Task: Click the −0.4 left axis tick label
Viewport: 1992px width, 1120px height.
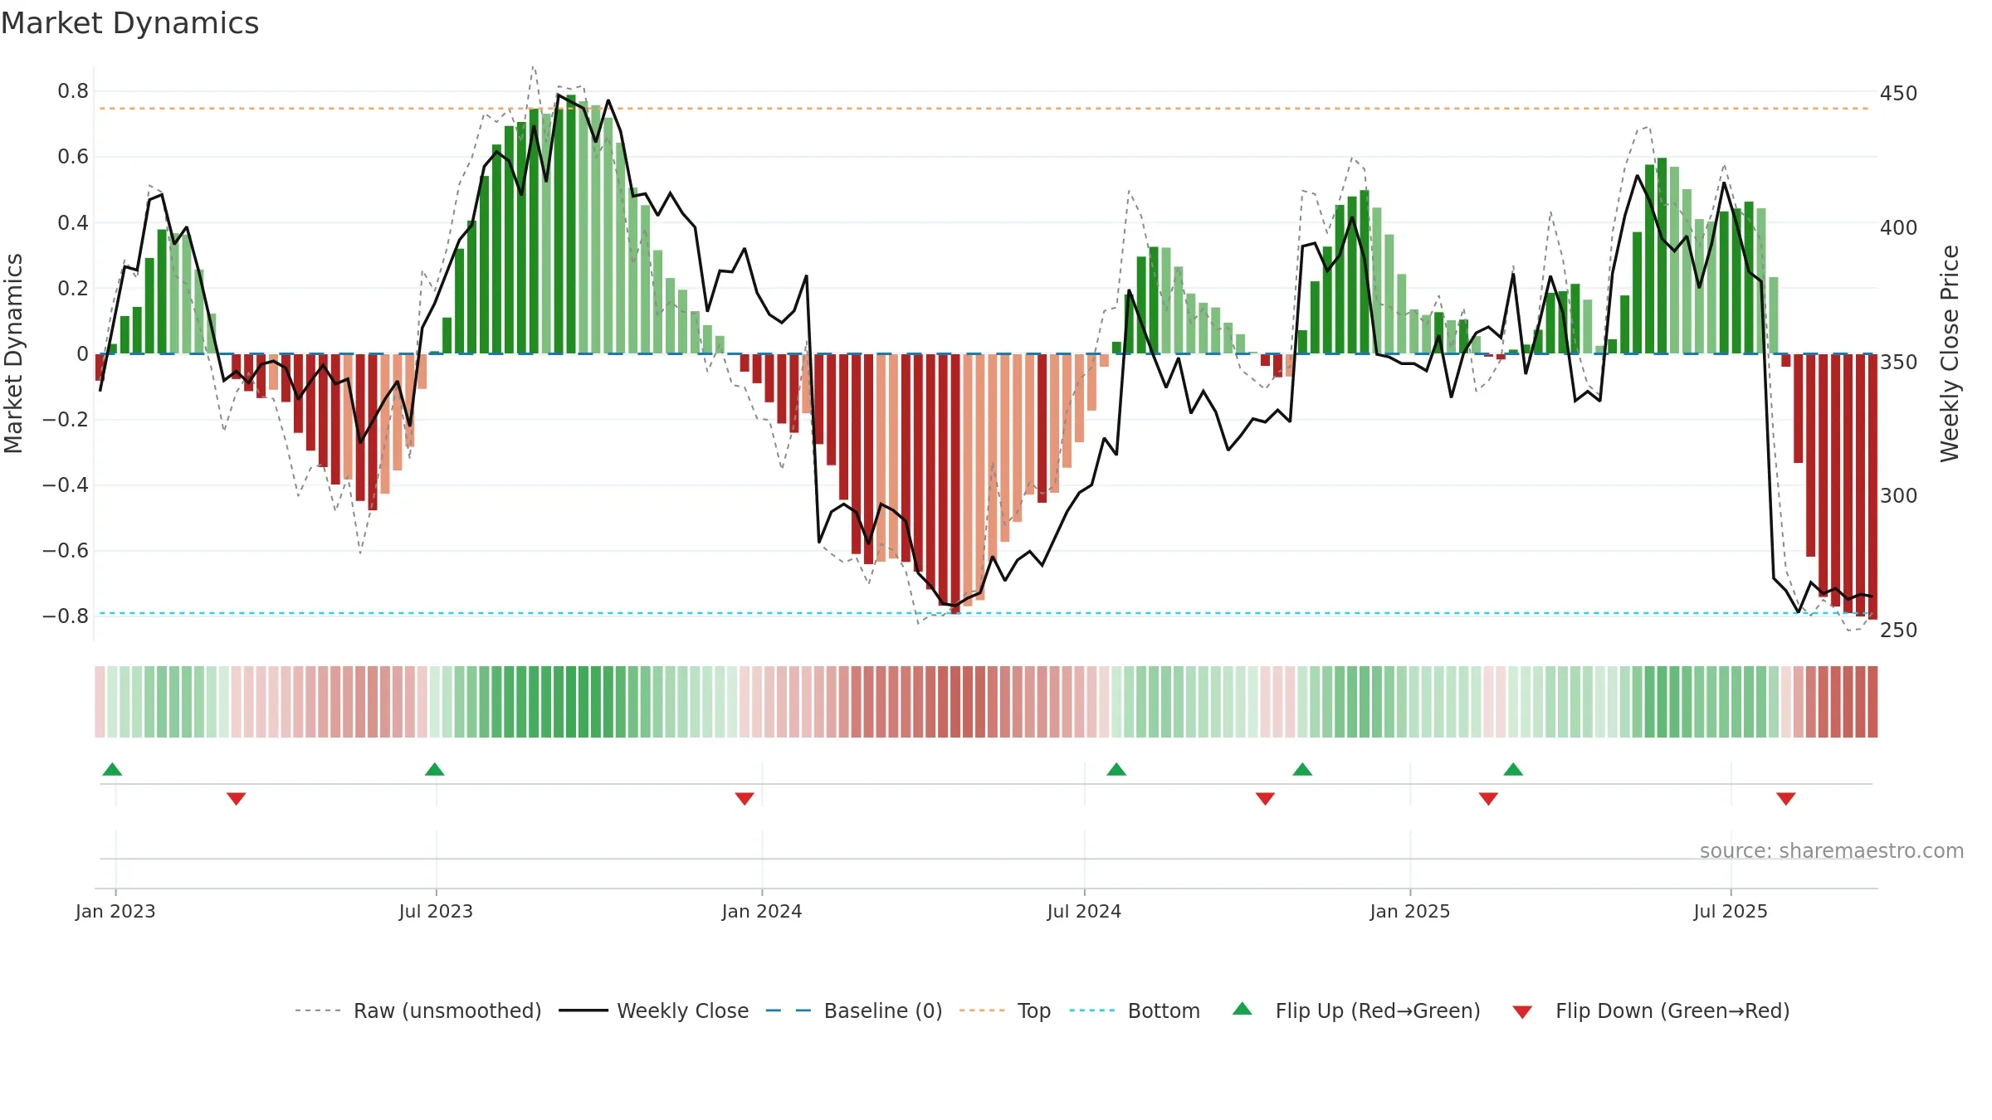Action: point(66,485)
